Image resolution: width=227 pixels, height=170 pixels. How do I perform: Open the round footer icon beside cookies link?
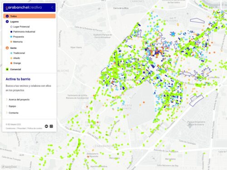[46, 126]
